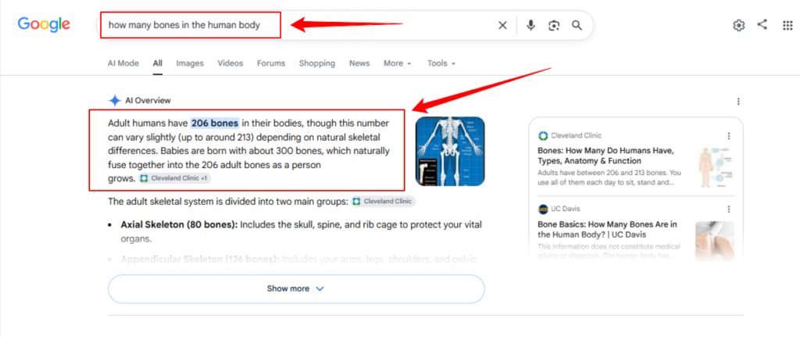Viewport: 800px width, 337px height.
Task: Open 'Bones: How Many Do Humans Have' link
Action: click(606, 156)
